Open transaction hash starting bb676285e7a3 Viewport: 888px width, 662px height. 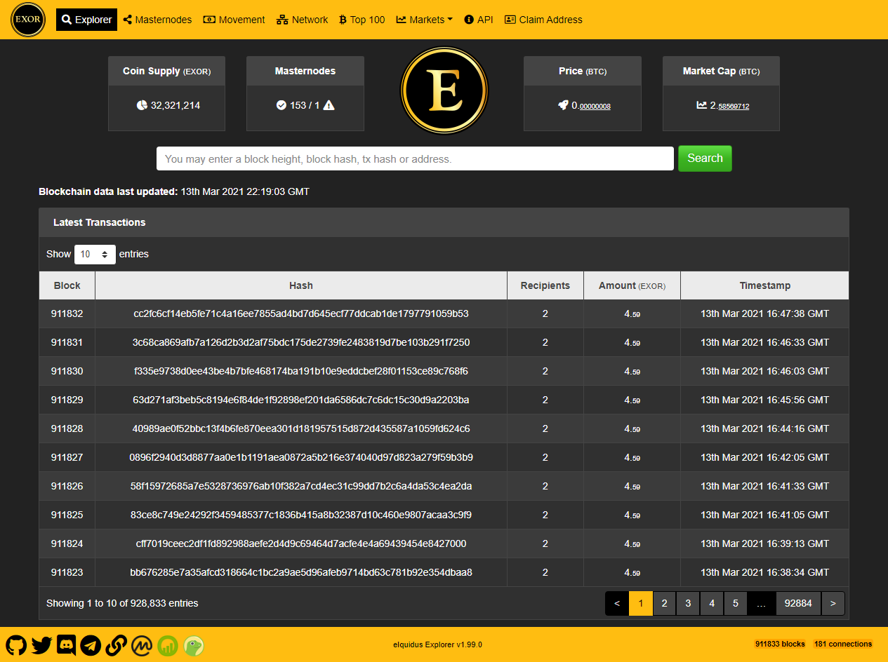(301, 572)
